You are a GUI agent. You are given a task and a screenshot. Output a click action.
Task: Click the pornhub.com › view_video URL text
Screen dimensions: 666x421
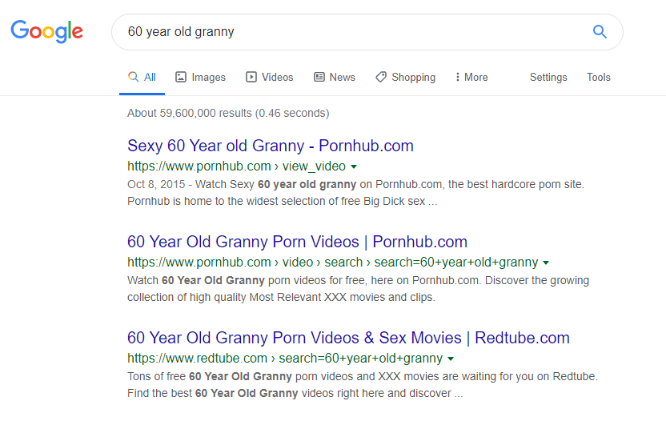(x=237, y=166)
